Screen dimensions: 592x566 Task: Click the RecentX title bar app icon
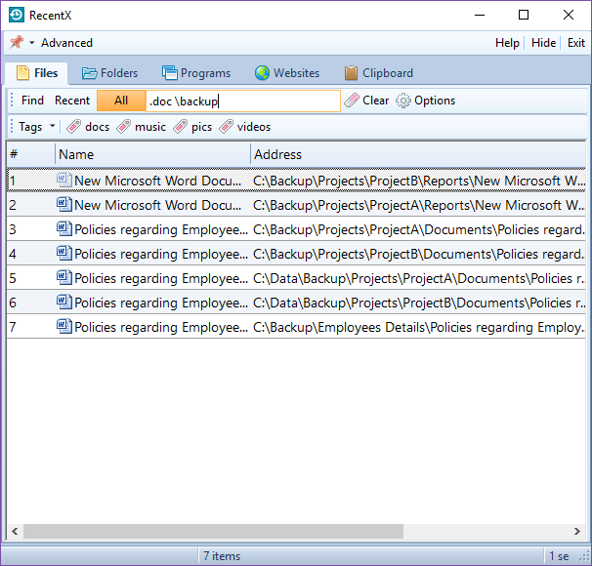(17, 15)
